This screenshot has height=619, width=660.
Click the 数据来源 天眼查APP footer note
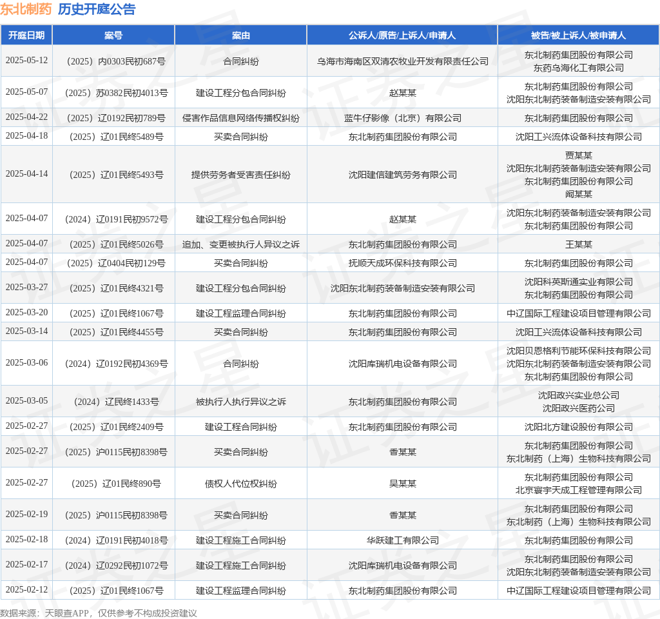click(x=99, y=613)
